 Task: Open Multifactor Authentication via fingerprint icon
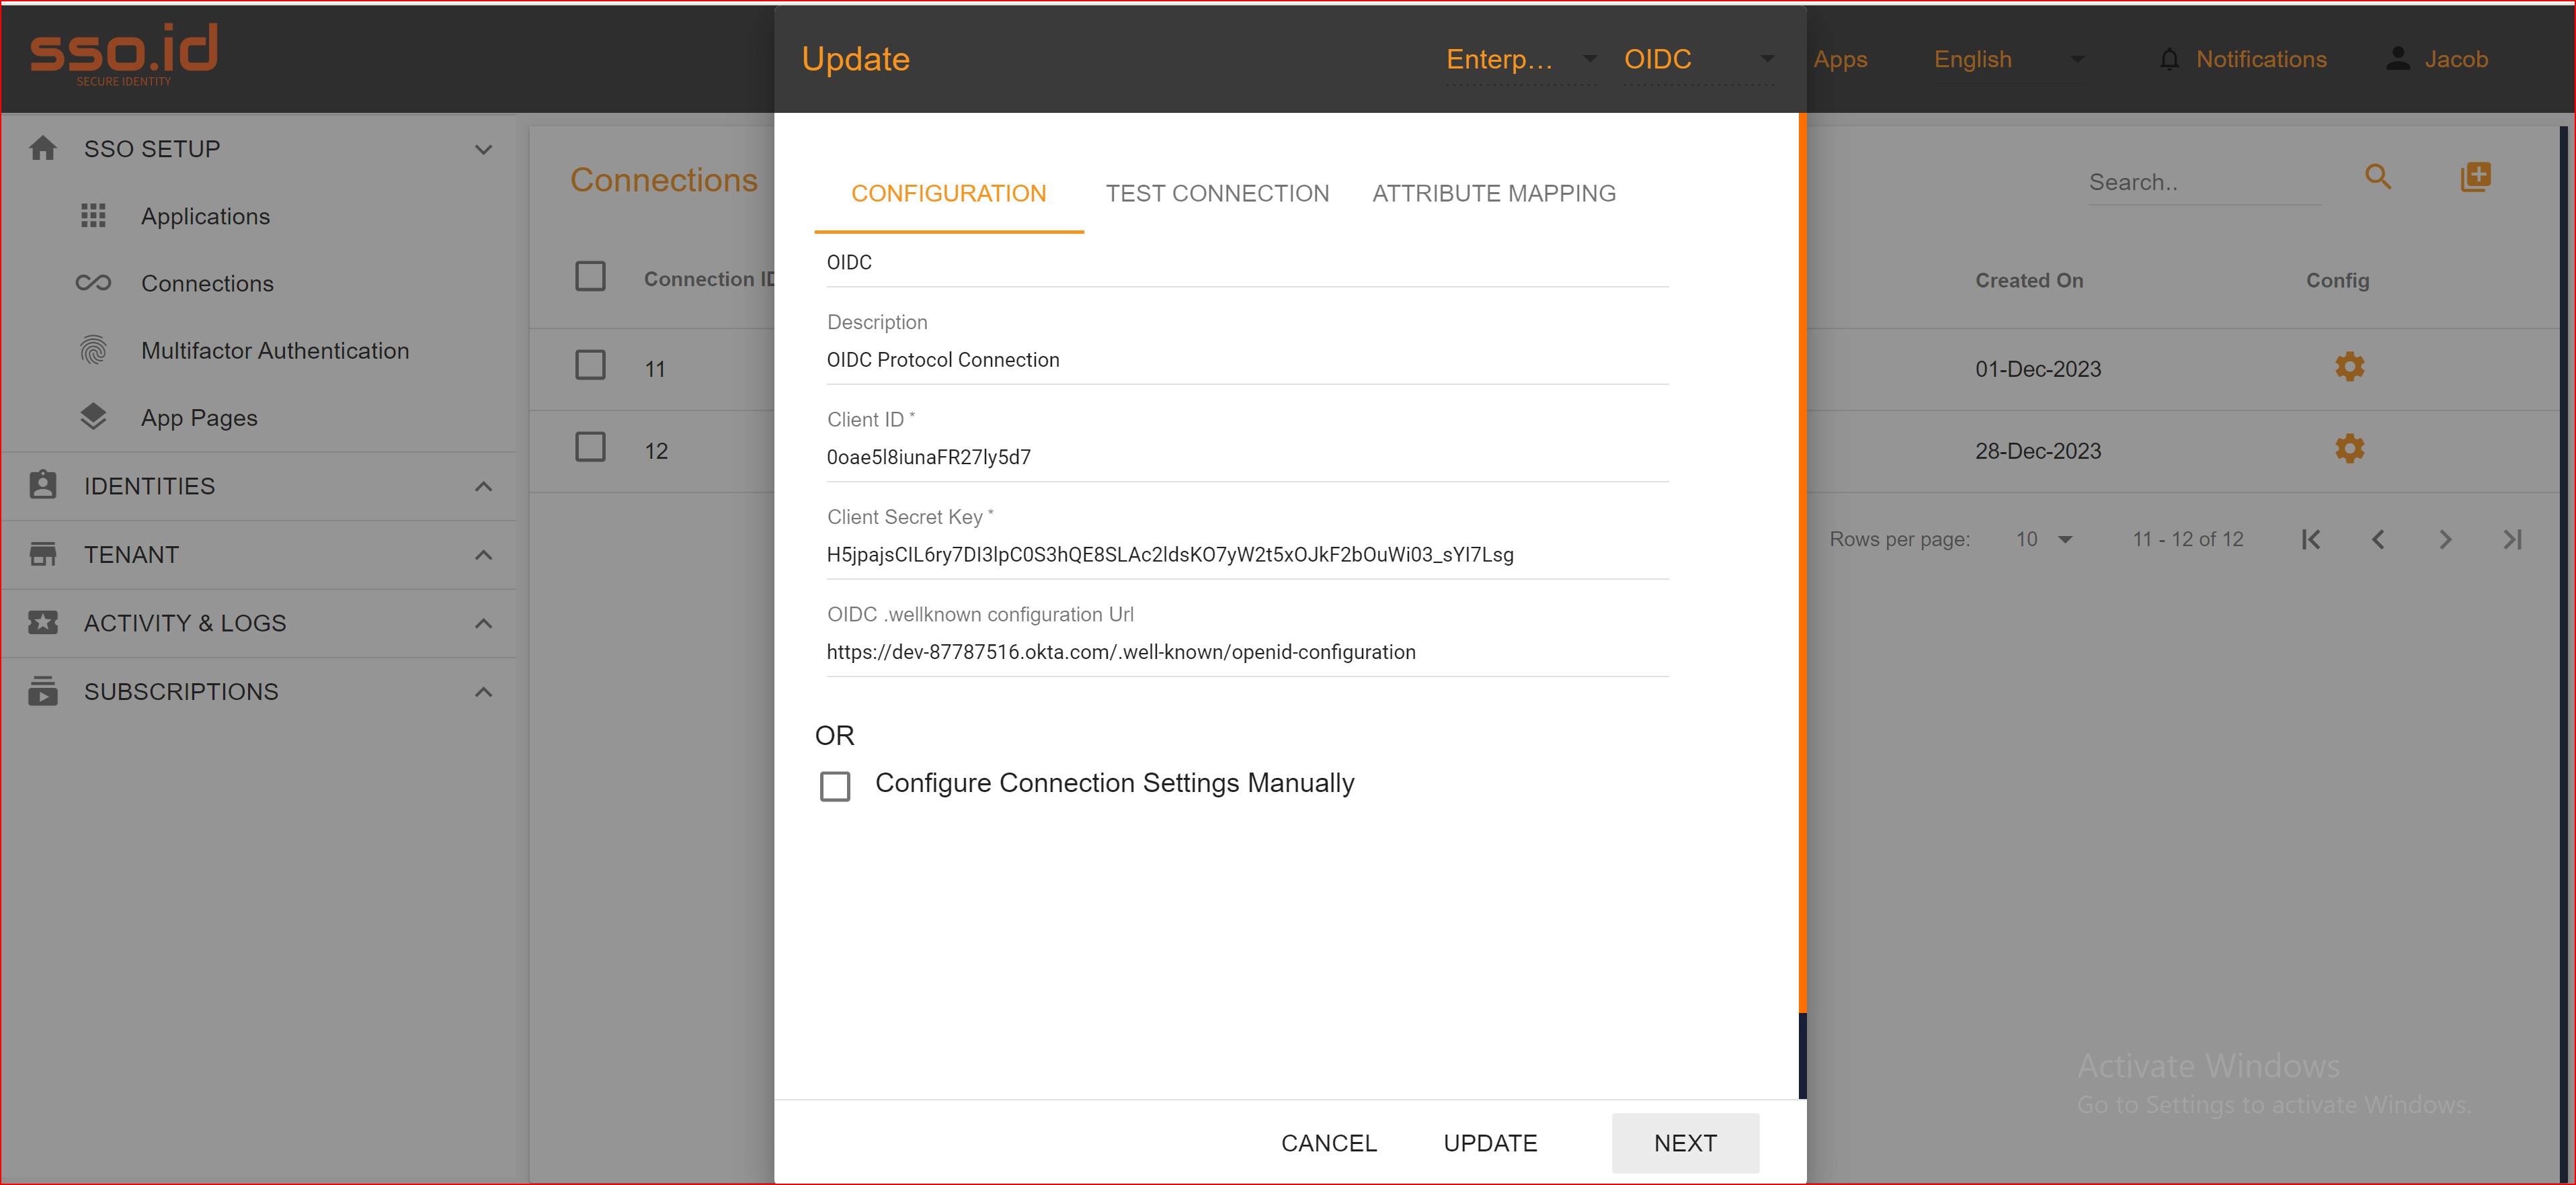point(93,350)
